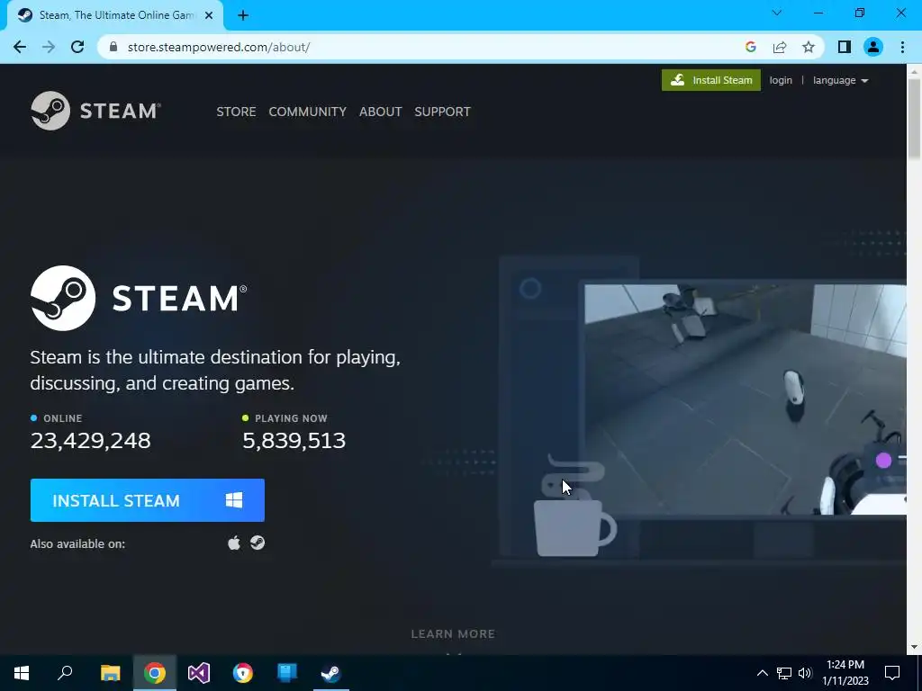Screen dimensions: 922x691
Task: Select the Steam browser tab
Action: (x=115, y=15)
